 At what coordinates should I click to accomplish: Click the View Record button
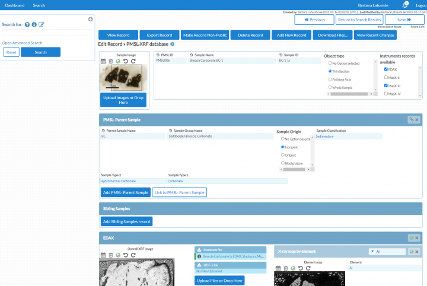118,35
